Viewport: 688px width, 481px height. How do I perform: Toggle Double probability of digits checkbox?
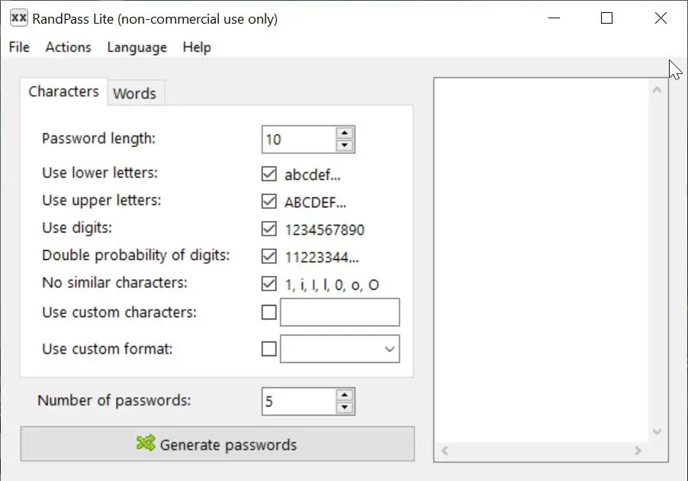point(268,256)
